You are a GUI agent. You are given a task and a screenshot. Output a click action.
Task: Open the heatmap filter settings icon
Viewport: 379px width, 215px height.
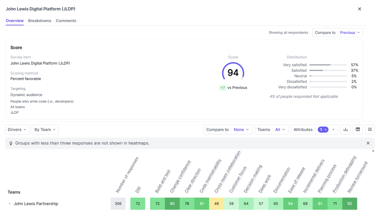[370, 129]
